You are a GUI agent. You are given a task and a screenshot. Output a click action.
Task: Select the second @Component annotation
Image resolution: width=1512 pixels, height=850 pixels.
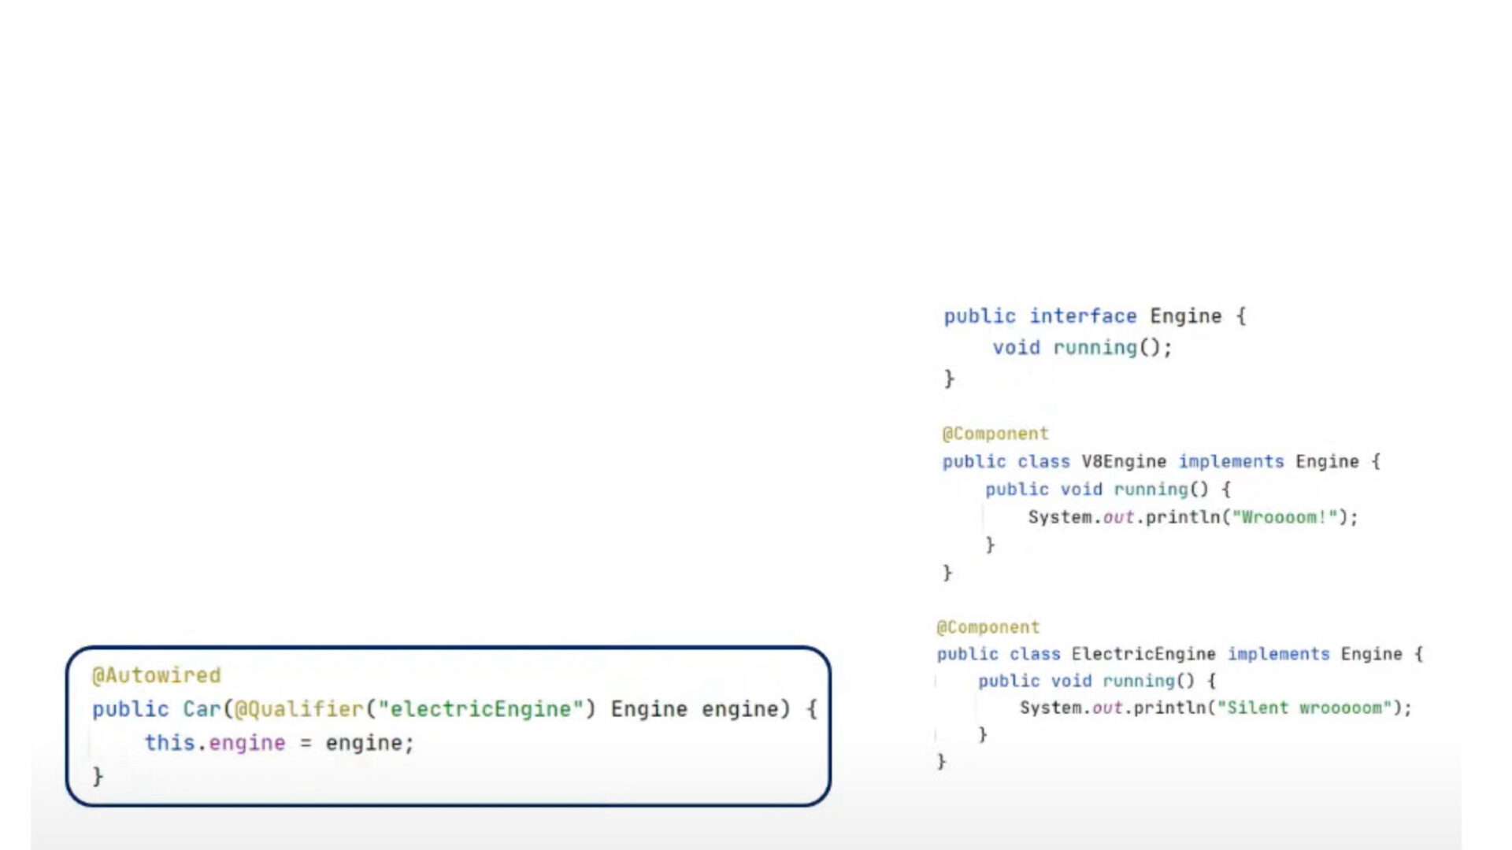[x=988, y=626]
